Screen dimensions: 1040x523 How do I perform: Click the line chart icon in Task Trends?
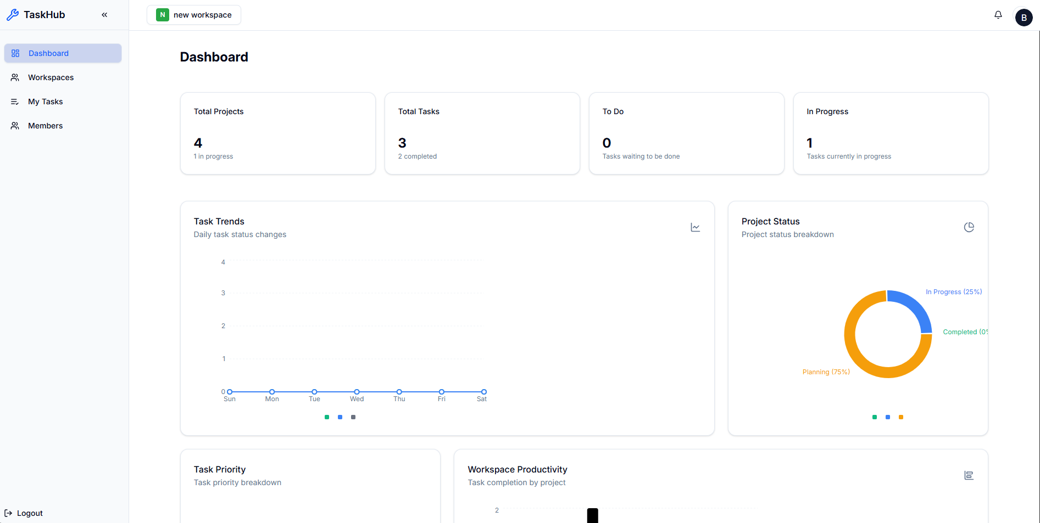click(x=694, y=227)
